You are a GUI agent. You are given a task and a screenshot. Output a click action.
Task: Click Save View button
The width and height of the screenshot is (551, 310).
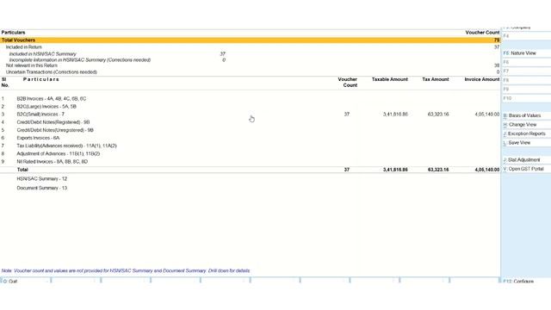526,143
